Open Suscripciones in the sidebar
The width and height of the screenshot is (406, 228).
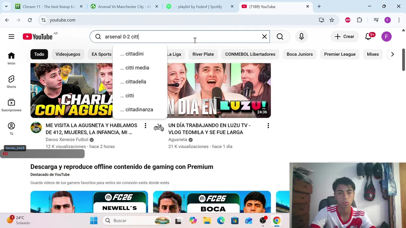[11, 105]
